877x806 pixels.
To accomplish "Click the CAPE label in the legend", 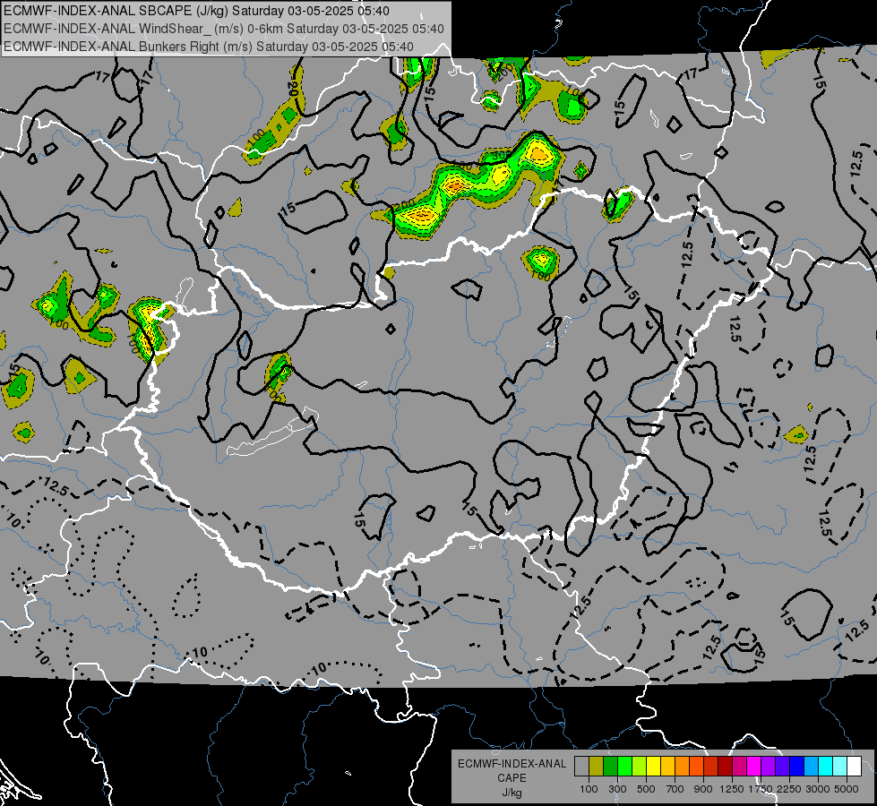I will [512, 778].
